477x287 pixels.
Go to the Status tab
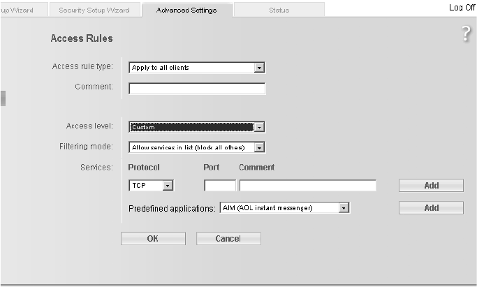pos(279,10)
